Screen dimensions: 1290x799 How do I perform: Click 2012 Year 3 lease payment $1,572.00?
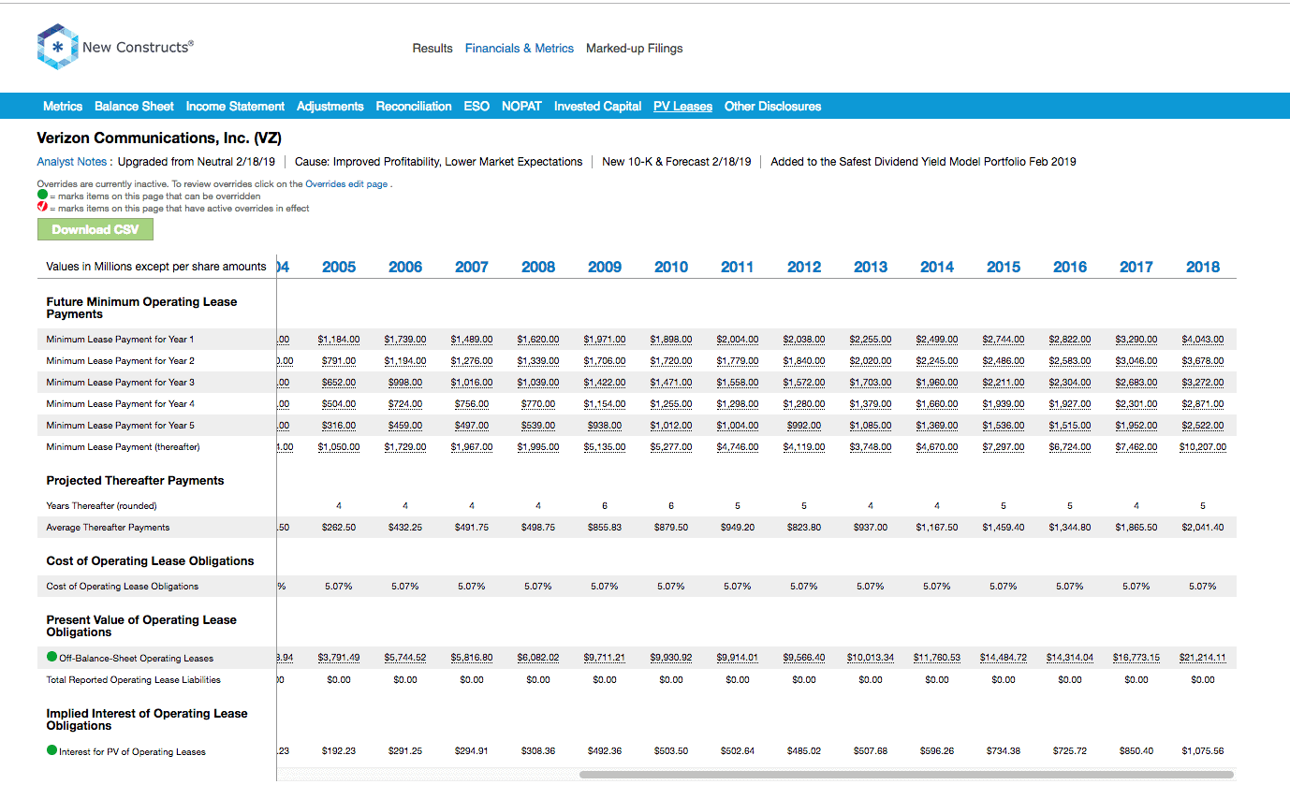pos(804,383)
